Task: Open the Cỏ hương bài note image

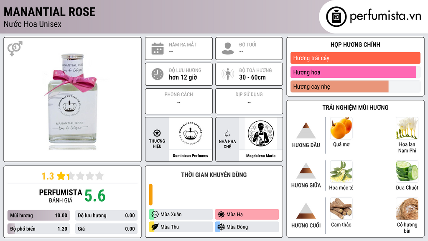Action: point(407,208)
